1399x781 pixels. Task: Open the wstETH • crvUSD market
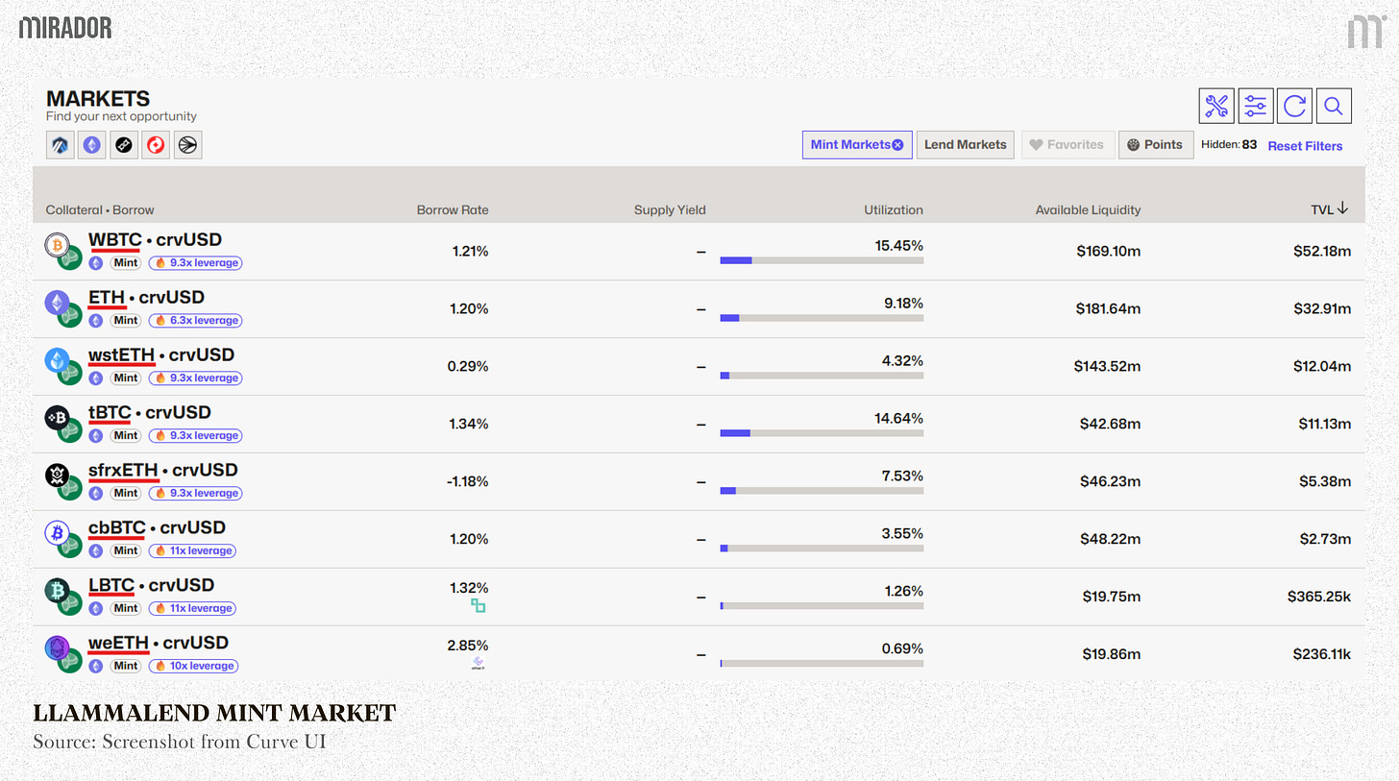161,355
